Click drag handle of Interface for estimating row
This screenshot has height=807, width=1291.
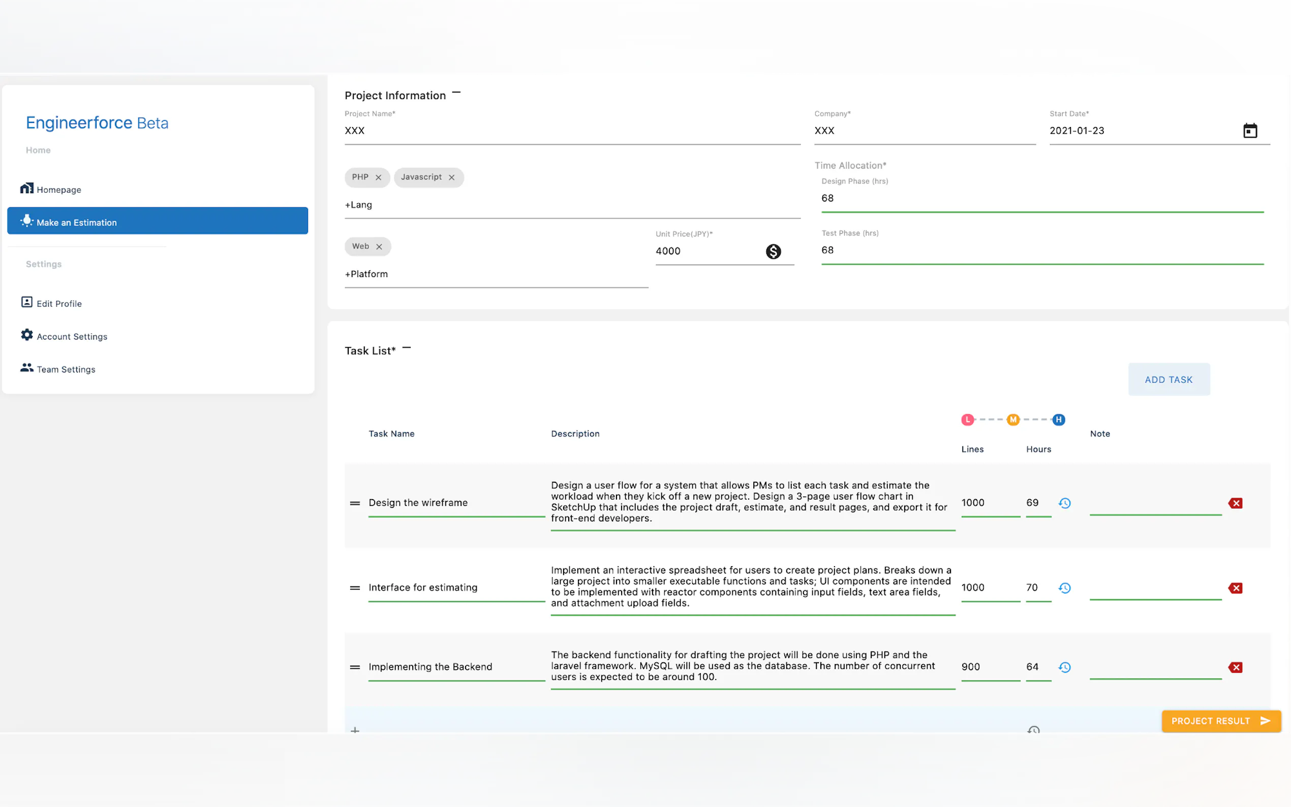(355, 588)
